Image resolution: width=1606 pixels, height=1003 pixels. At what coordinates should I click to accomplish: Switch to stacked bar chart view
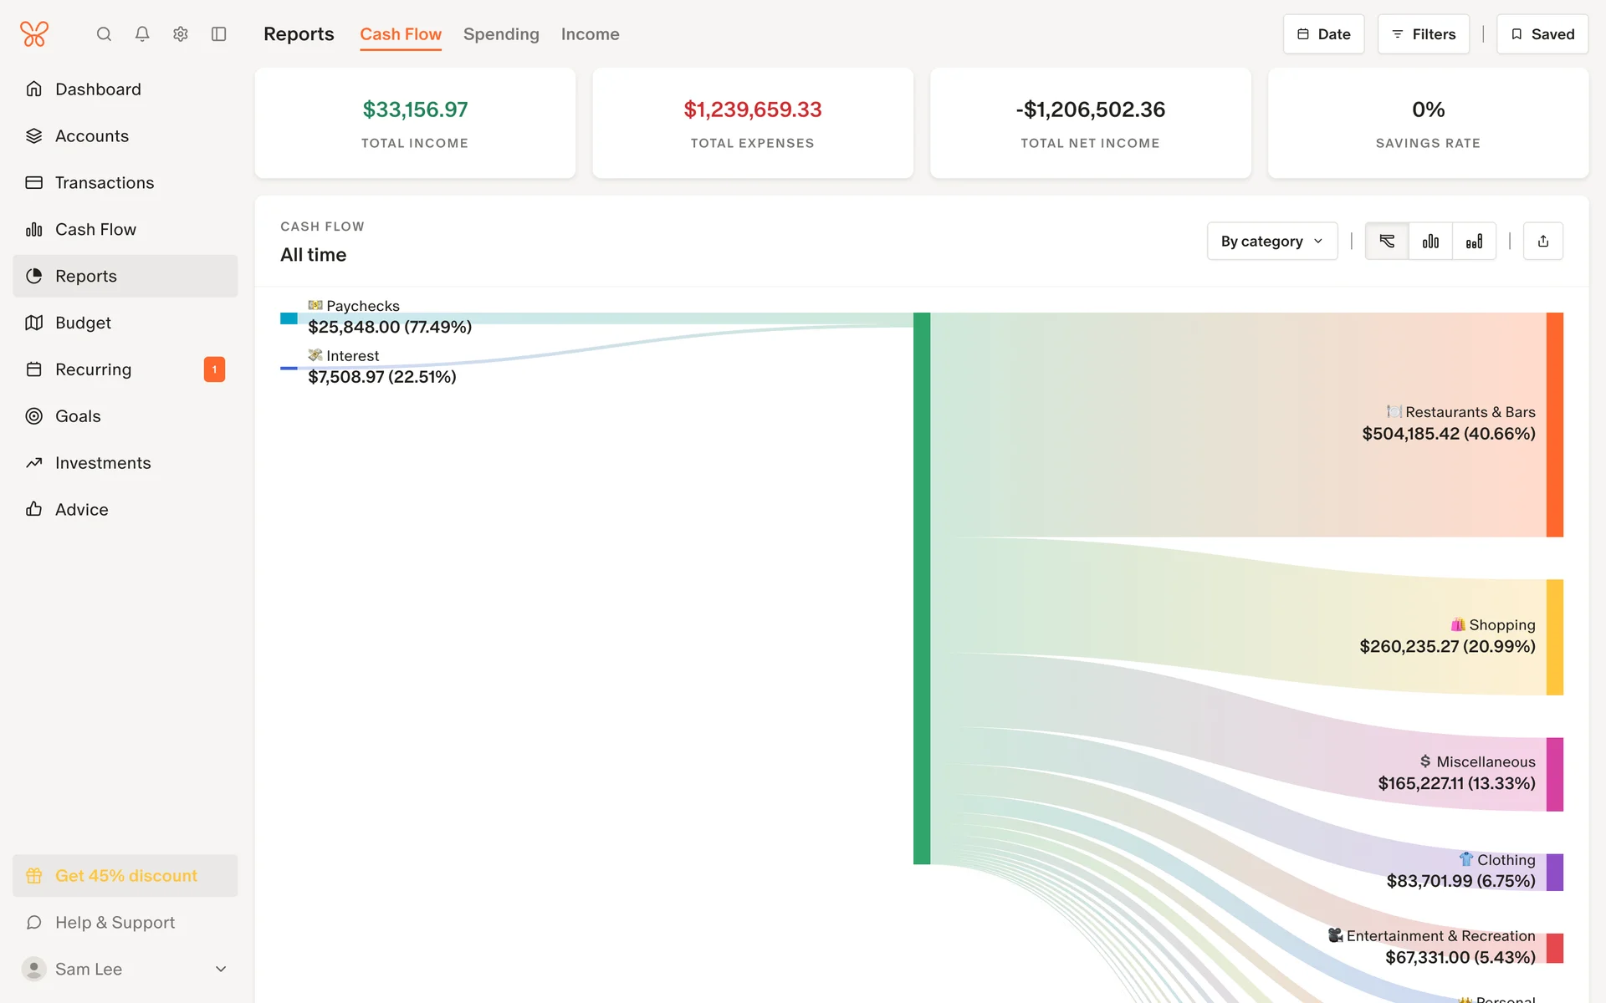(x=1474, y=242)
